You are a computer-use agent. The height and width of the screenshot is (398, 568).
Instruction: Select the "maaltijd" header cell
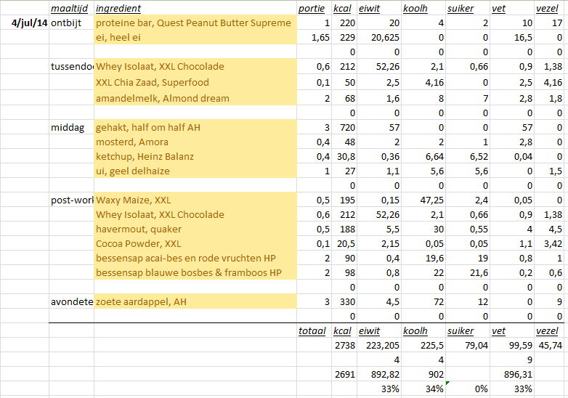tap(70, 9)
